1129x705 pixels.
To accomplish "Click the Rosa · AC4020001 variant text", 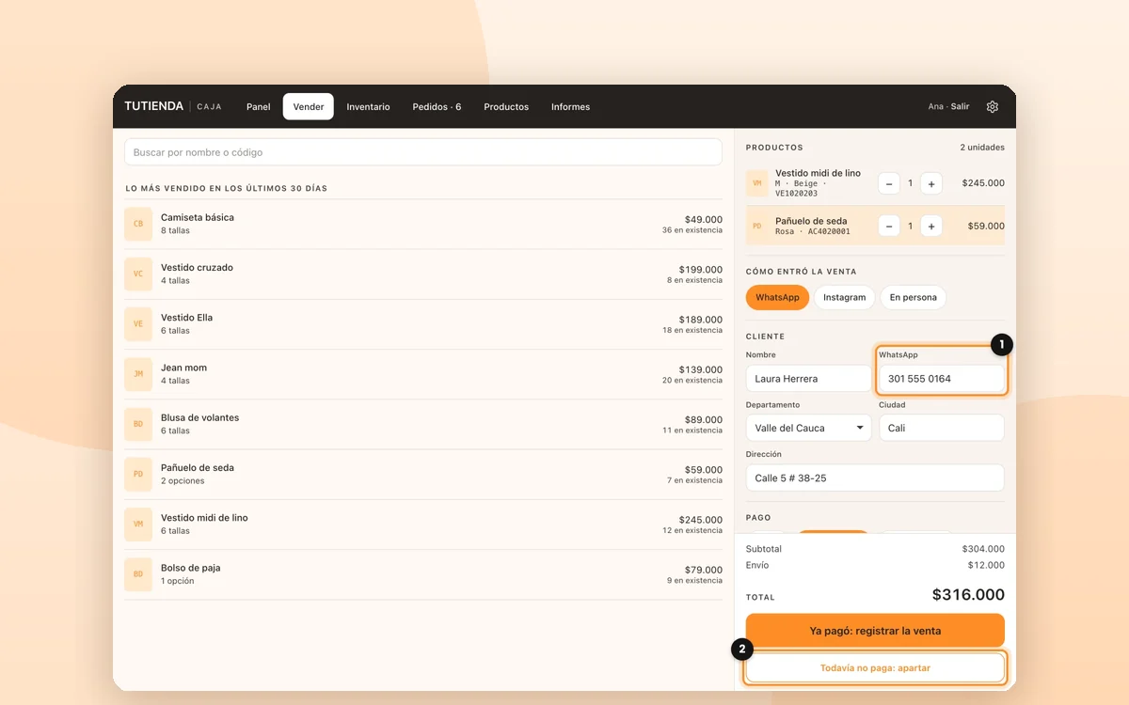I will pyautogui.click(x=813, y=231).
